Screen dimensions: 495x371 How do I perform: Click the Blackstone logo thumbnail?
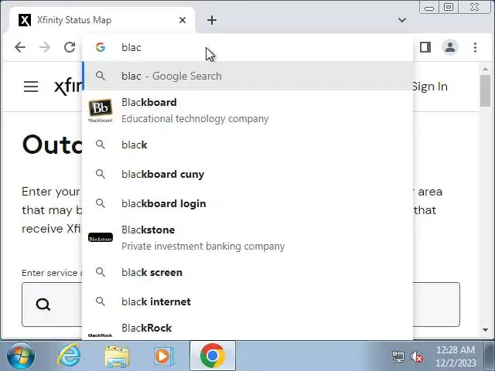(x=101, y=237)
